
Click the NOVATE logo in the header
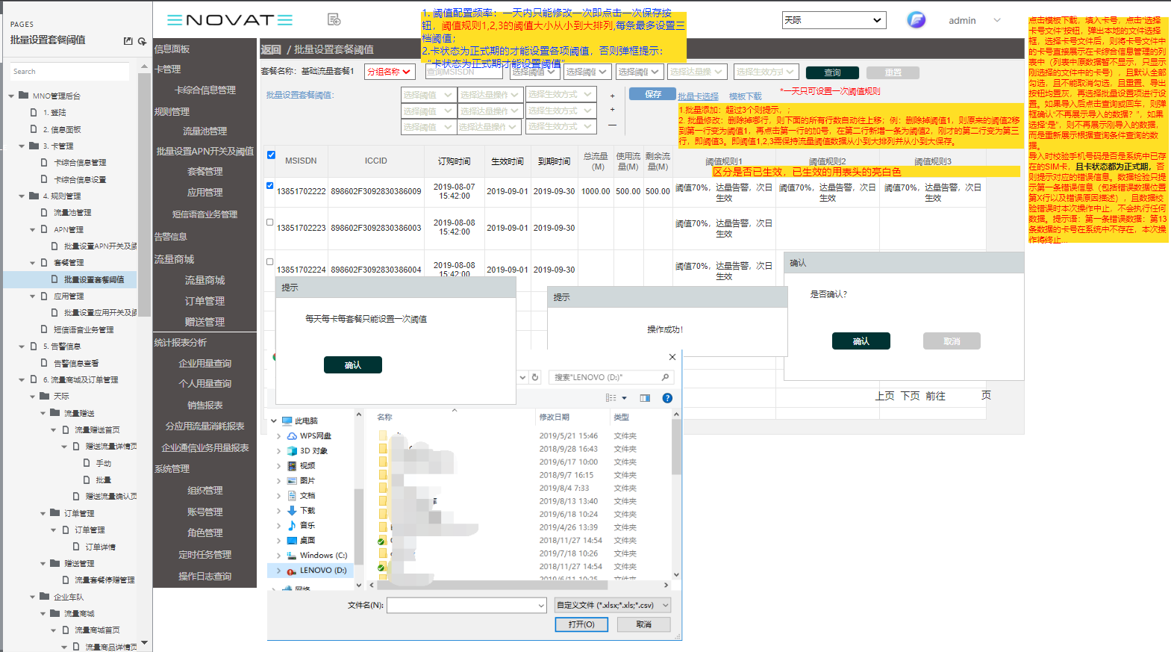(230, 20)
